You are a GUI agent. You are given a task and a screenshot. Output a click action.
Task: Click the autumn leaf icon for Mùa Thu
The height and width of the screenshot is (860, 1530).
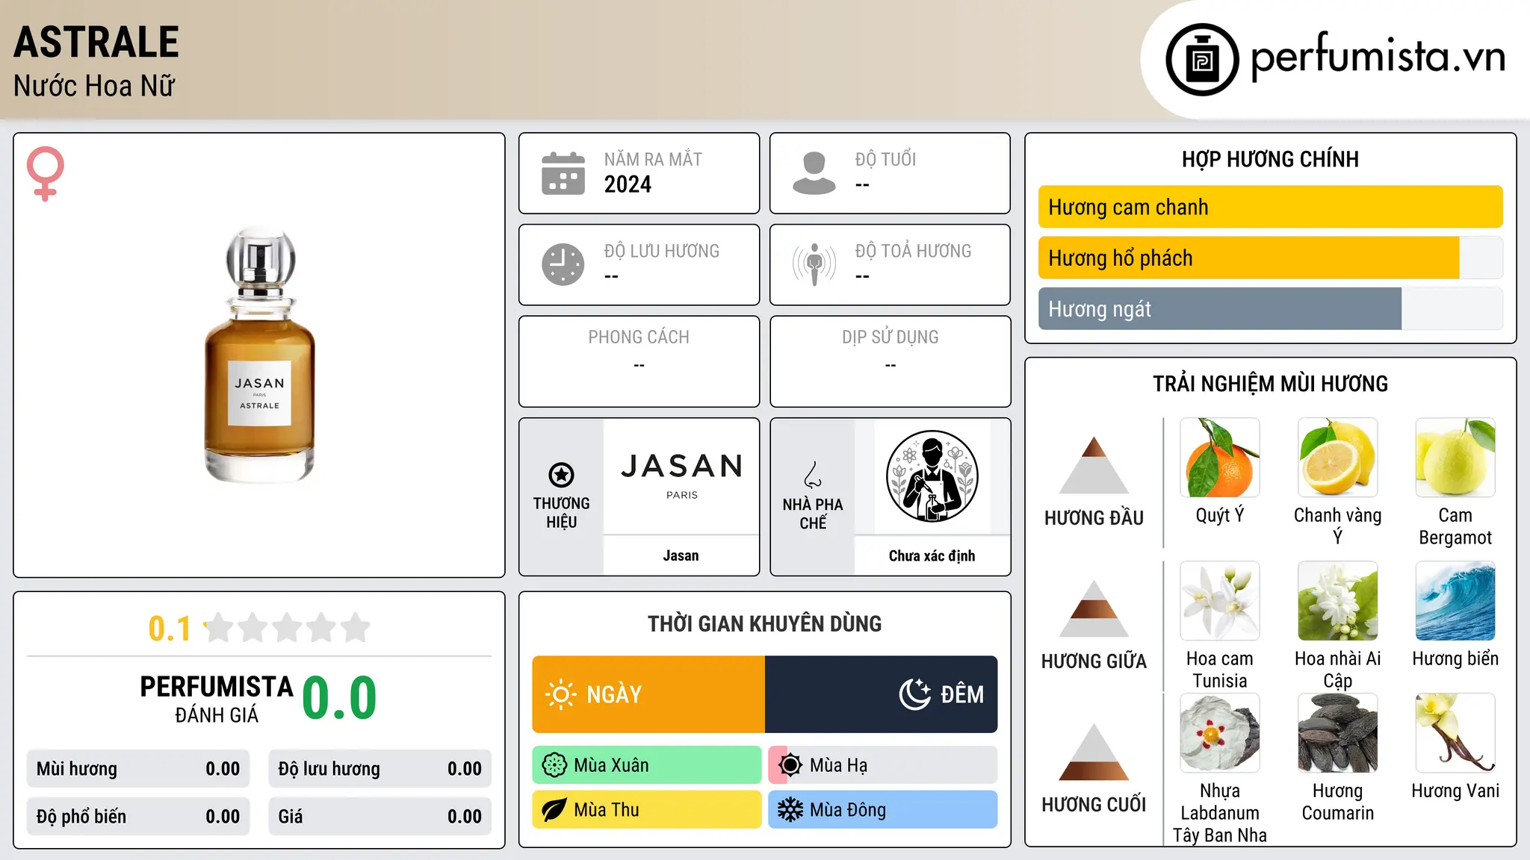click(554, 810)
